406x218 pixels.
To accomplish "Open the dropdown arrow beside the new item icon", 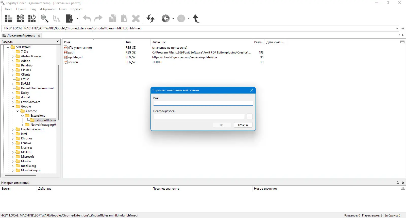I will coord(77,19).
